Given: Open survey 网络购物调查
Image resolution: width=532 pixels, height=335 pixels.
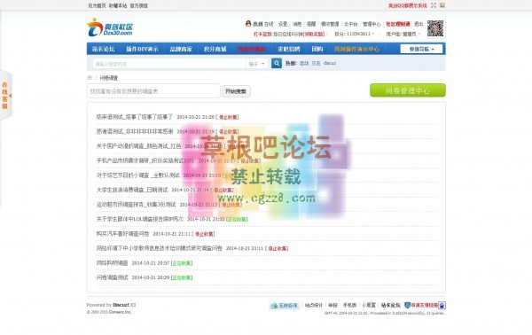Looking at the screenshot, I should click(112, 263).
